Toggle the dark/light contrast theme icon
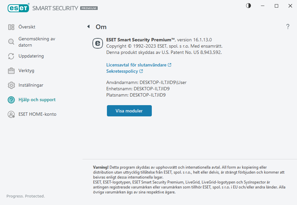 pyautogui.click(x=248, y=6)
